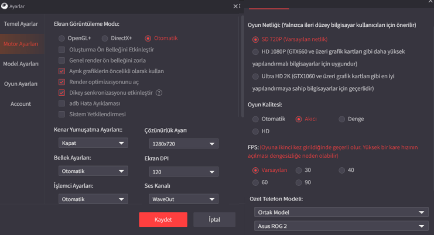
Task: Select the OpenGL+ display mode
Action: point(61,39)
